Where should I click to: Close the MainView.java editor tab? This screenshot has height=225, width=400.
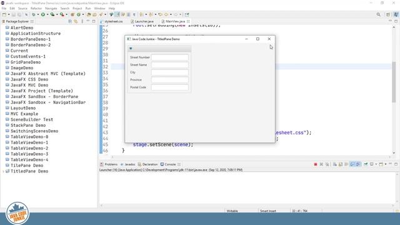coord(188,21)
